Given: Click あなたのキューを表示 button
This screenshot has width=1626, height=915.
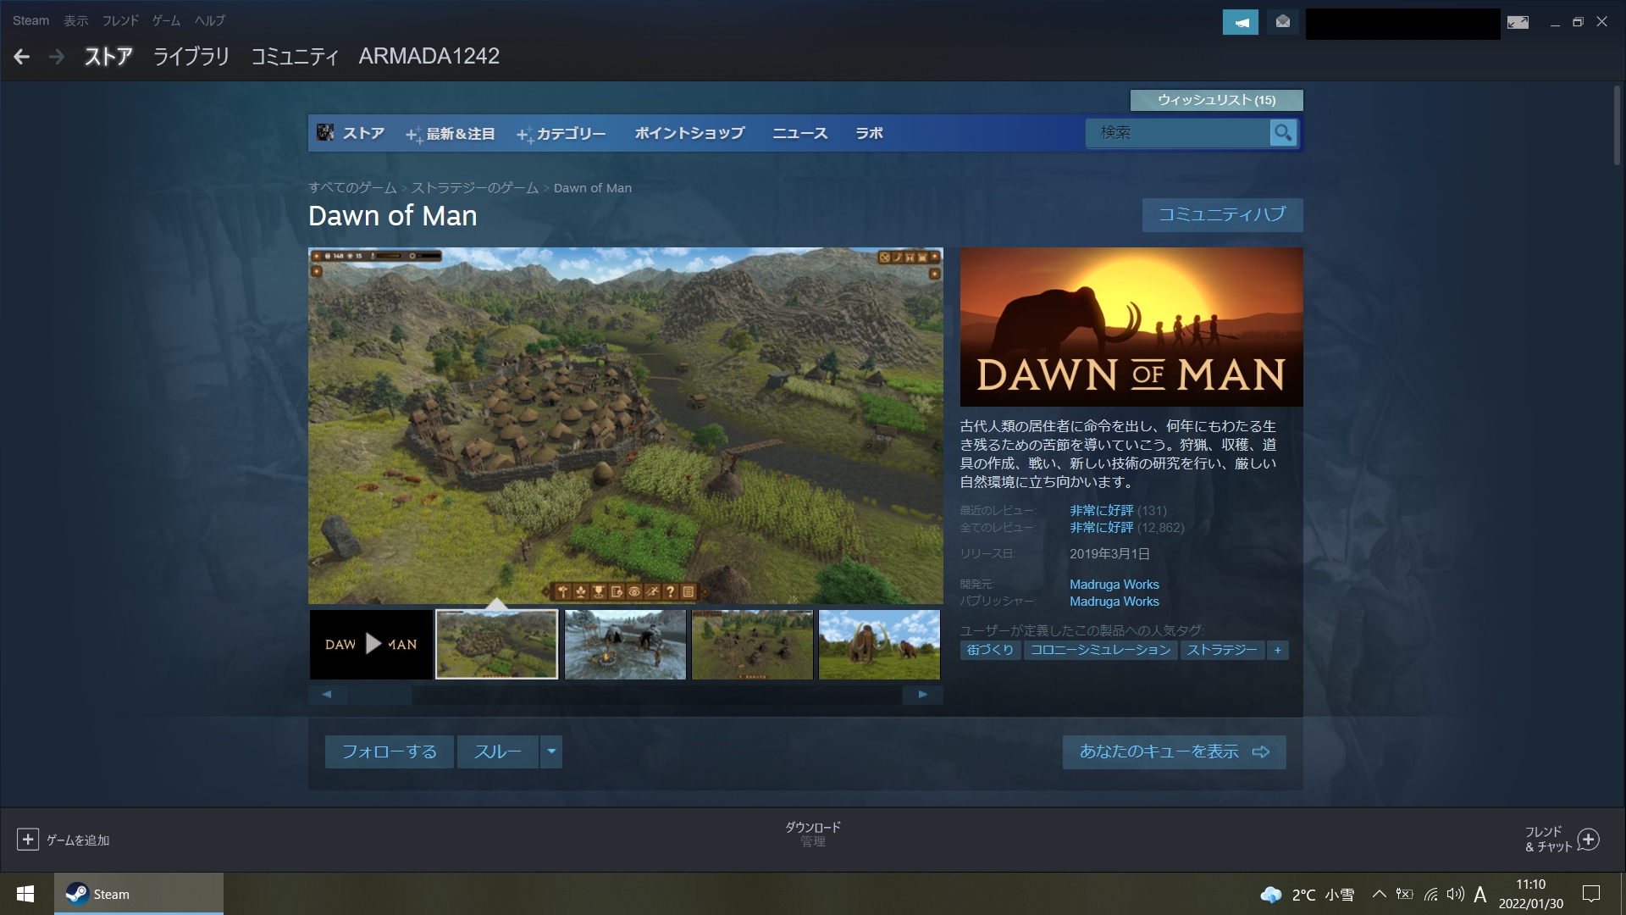Looking at the screenshot, I should point(1174,751).
